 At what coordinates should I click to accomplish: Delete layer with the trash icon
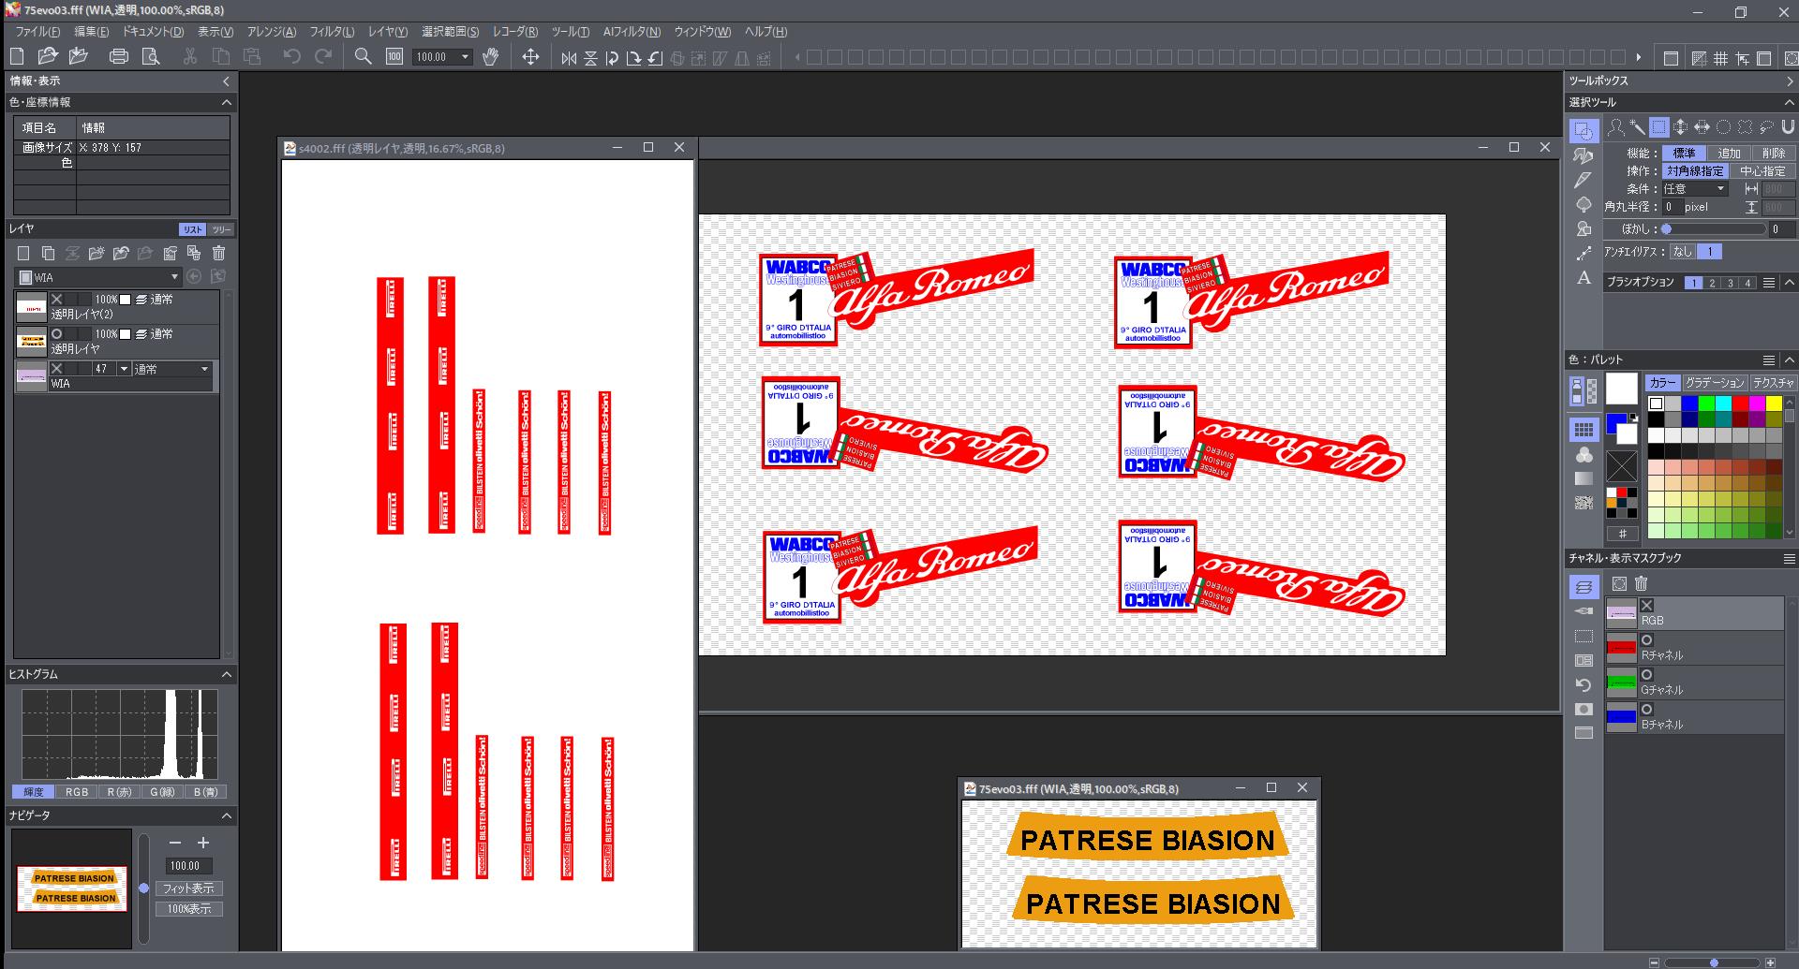[218, 254]
